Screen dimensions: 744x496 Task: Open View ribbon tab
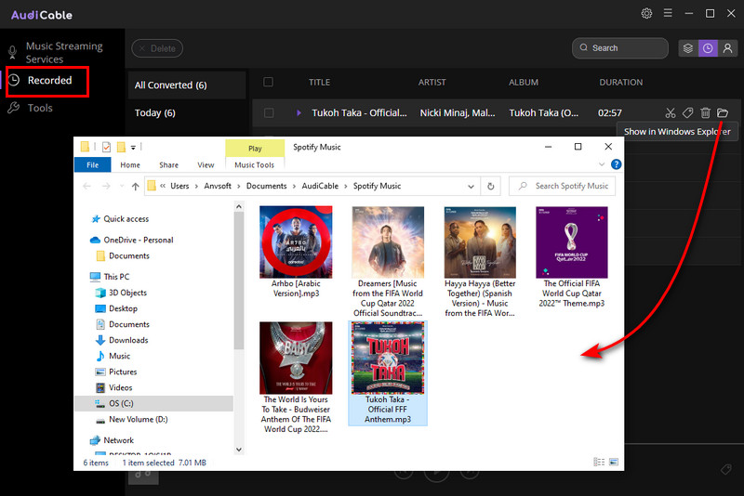point(206,164)
